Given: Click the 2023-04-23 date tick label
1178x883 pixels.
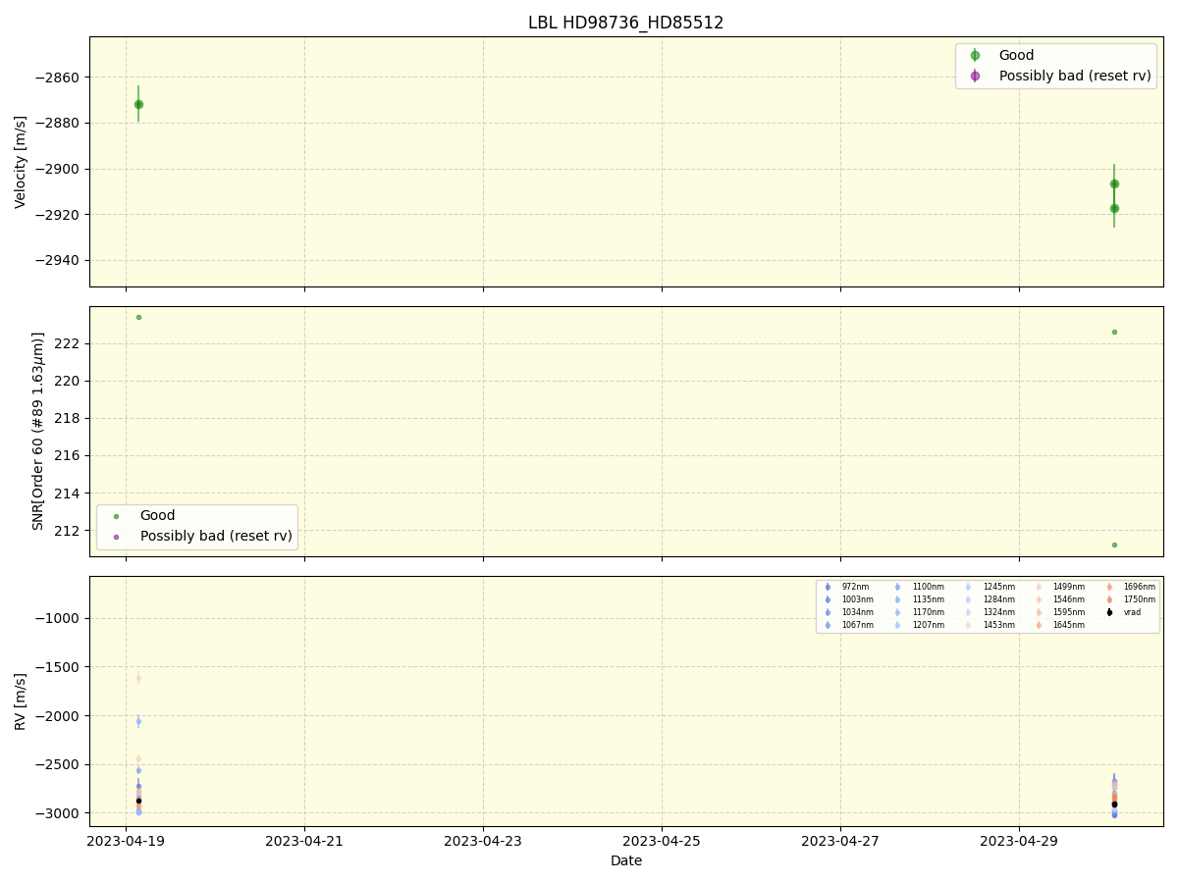Looking at the screenshot, I should click(x=483, y=841).
